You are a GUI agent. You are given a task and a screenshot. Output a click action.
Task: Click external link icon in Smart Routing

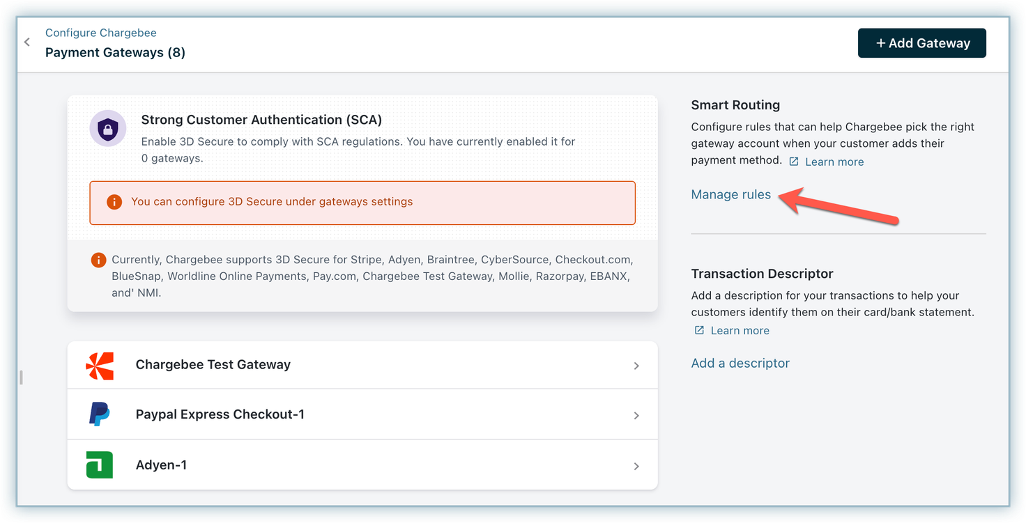[x=794, y=162]
